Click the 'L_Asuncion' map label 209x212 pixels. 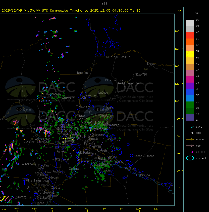click(114, 98)
